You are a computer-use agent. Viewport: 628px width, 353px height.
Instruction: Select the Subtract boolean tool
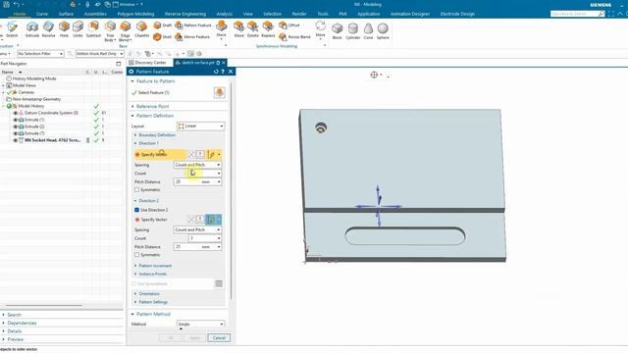(x=93, y=30)
